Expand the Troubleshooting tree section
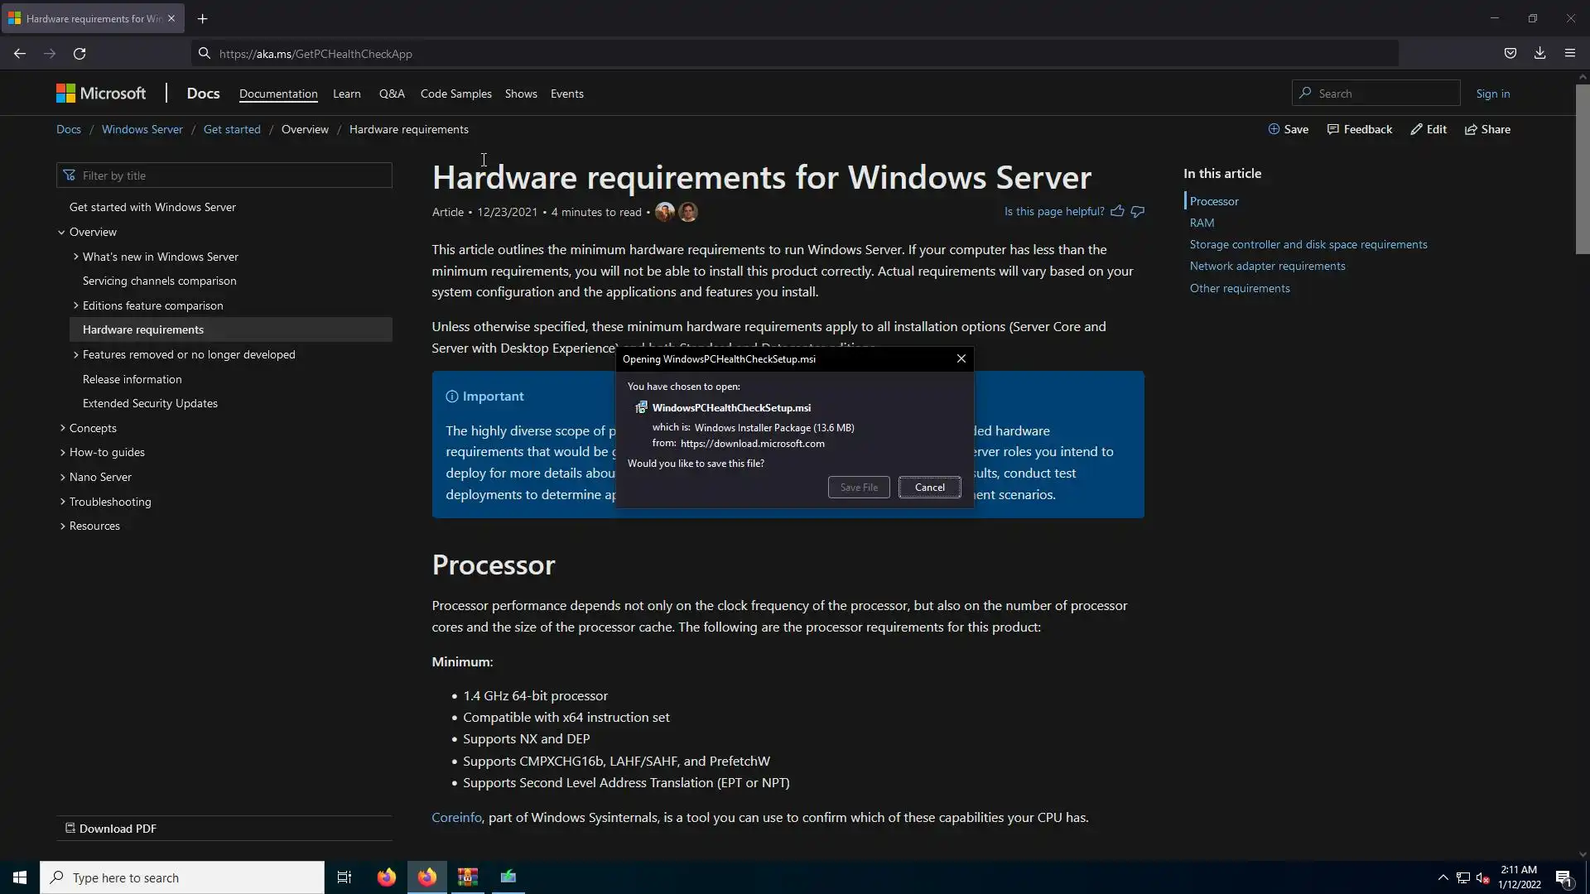Viewport: 1590px width, 894px height. click(63, 502)
